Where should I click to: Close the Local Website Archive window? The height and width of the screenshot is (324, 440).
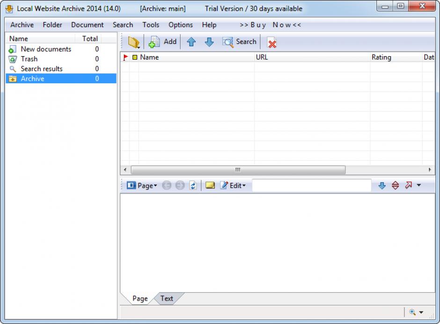click(422, 6)
